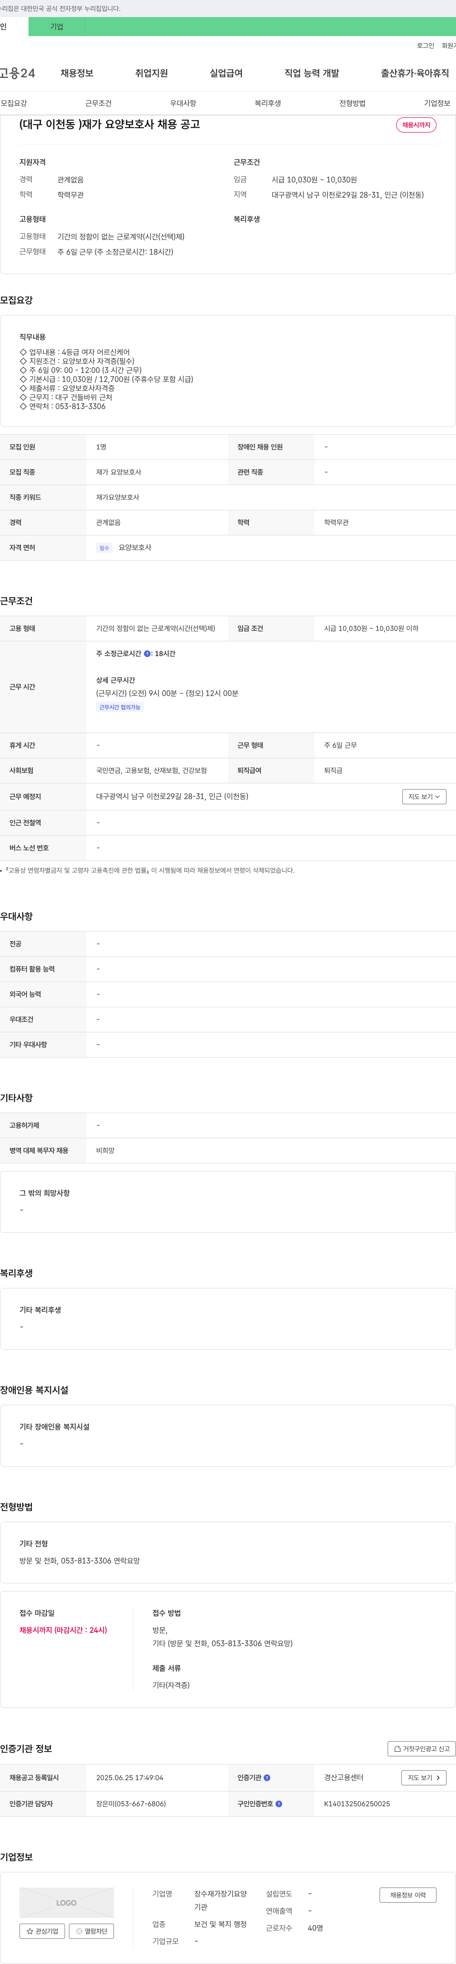Screen dimensions: 456x1964
Task: Click the help icon next to 구인인증번호
Action: coord(279,1804)
